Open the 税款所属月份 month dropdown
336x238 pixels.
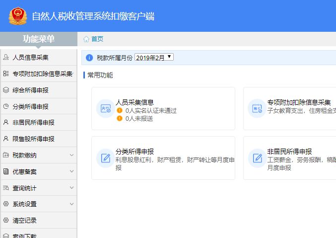click(x=154, y=57)
